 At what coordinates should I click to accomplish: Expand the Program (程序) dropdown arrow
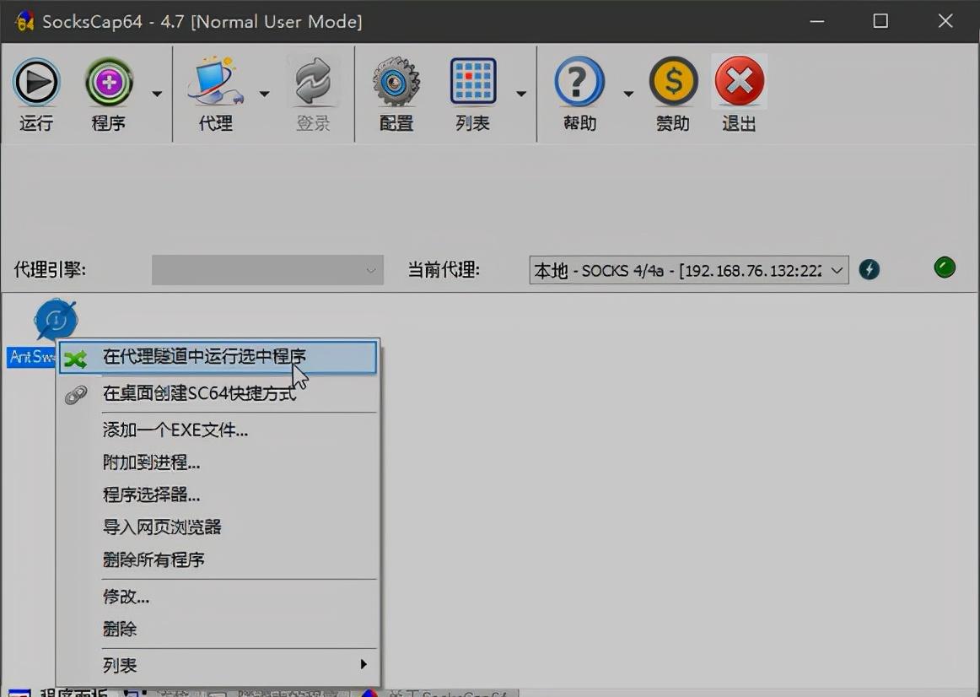click(x=157, y=94)
